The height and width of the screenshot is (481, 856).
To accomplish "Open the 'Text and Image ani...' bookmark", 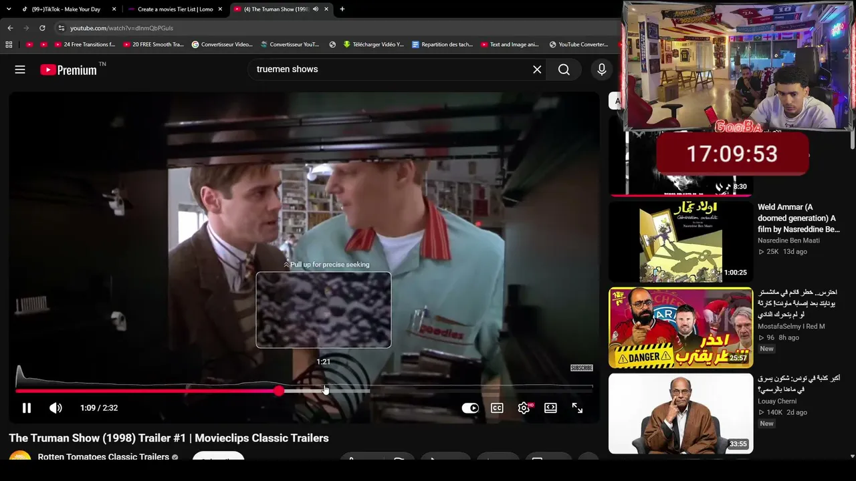I will pos(510,45).
